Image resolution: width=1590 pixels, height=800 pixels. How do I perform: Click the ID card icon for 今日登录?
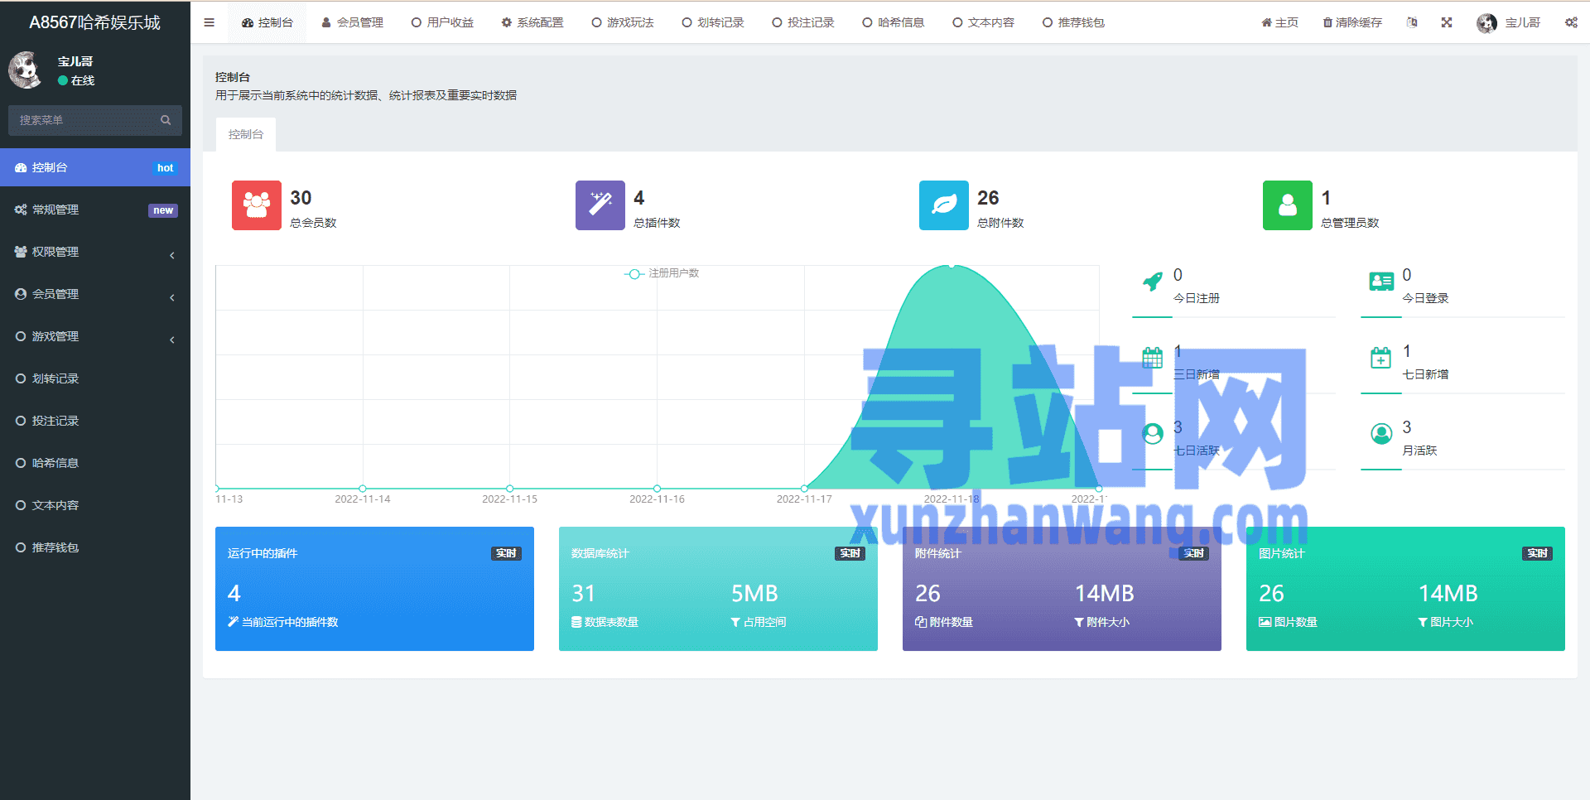(x=1381, y=282)
